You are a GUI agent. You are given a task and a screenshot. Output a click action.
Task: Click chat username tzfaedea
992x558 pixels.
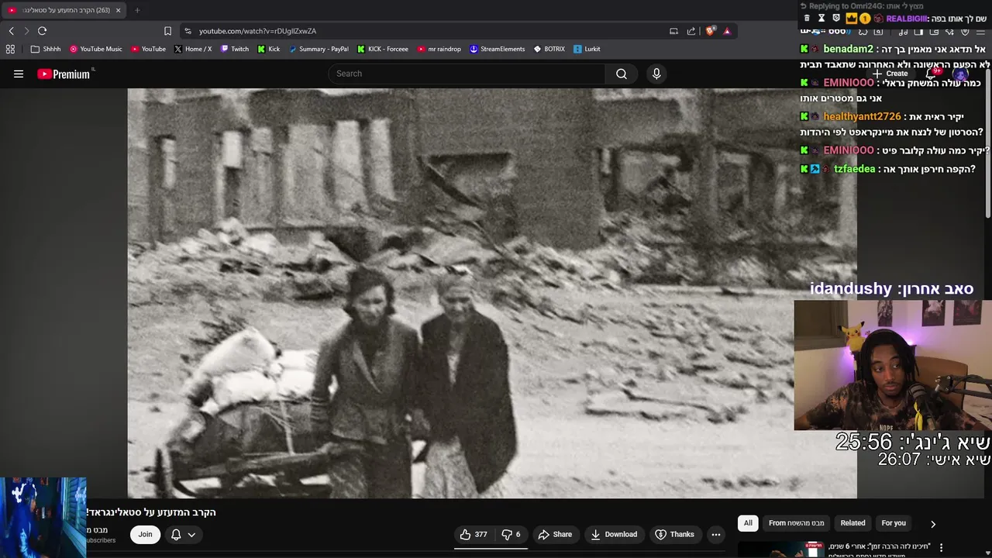click(854, 169)
